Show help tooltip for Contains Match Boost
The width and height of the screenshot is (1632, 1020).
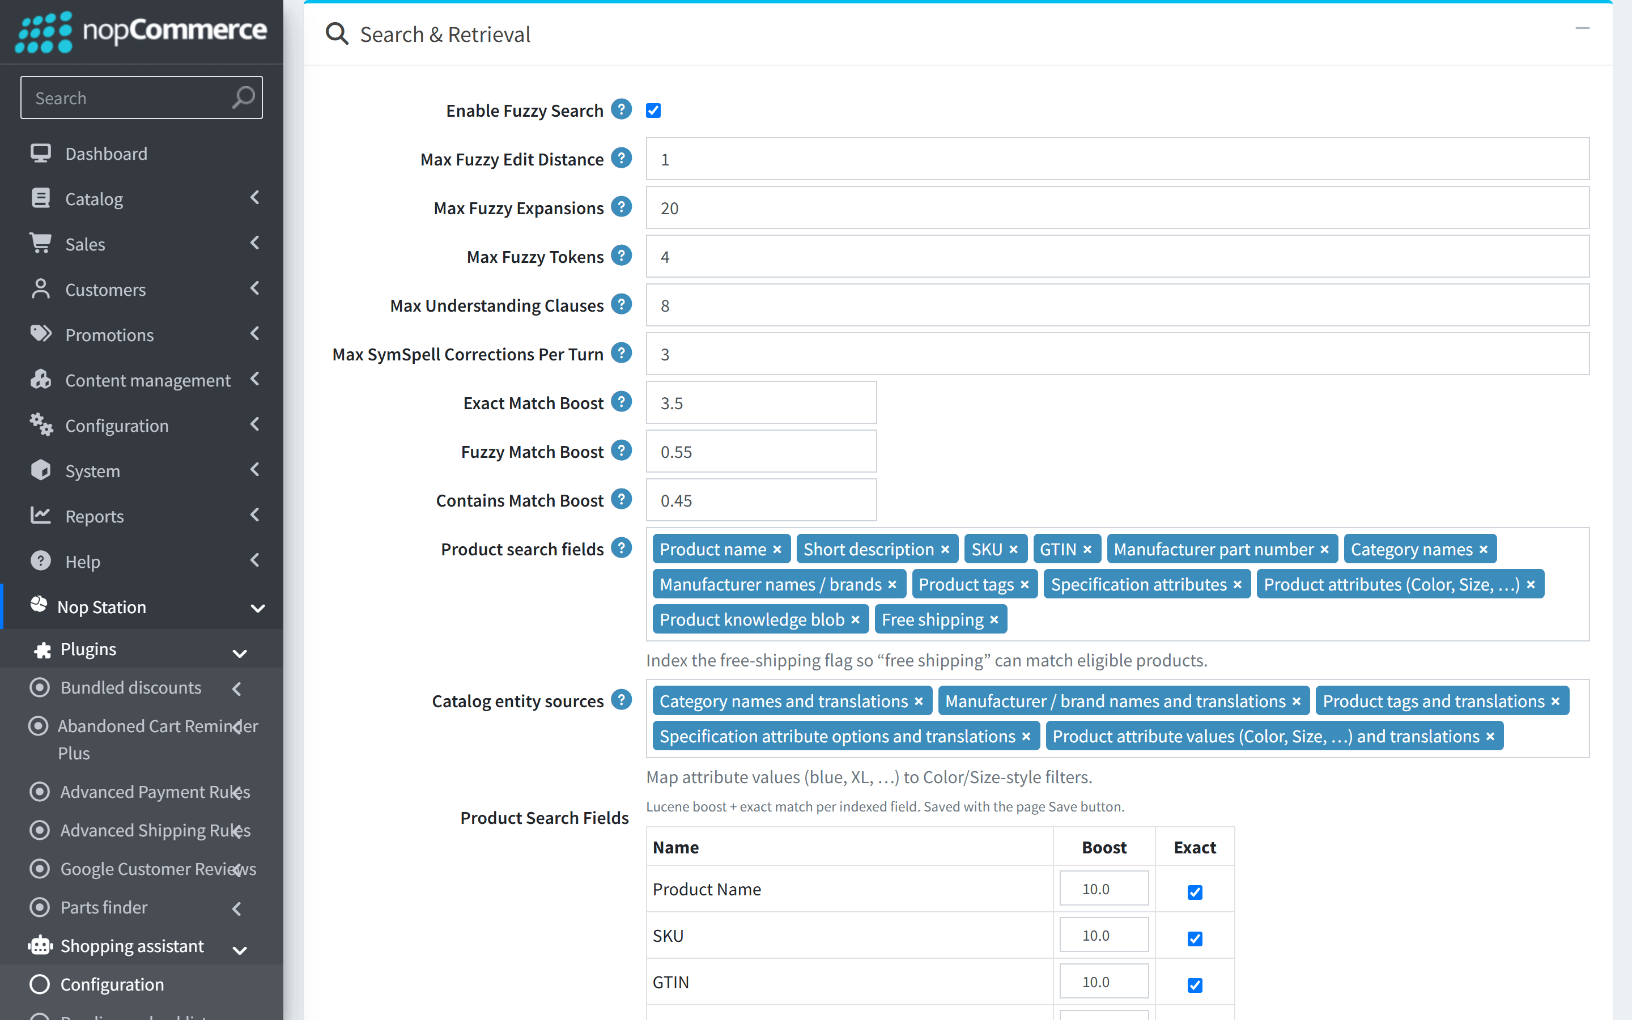[x=621, y=499]
